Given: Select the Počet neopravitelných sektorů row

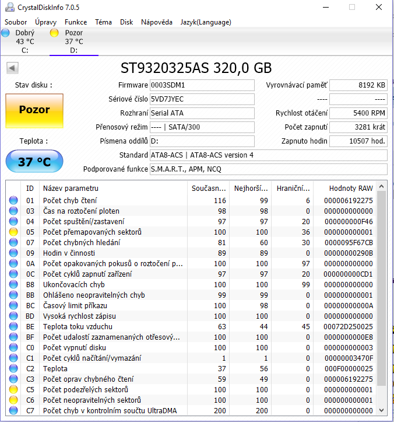Looking at the screenshot, I should pos(191,400).
